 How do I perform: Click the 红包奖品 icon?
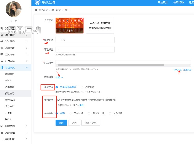tap(2, 61)
